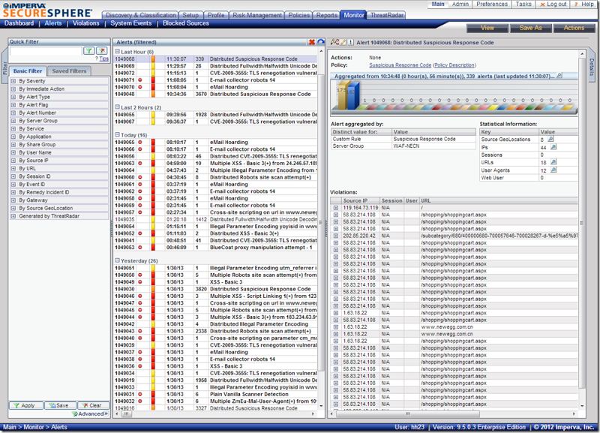The width and height of the screenshot is (600, 433).
Task: Collapse the Last Hour alerts group
Action: pos(117,51)
